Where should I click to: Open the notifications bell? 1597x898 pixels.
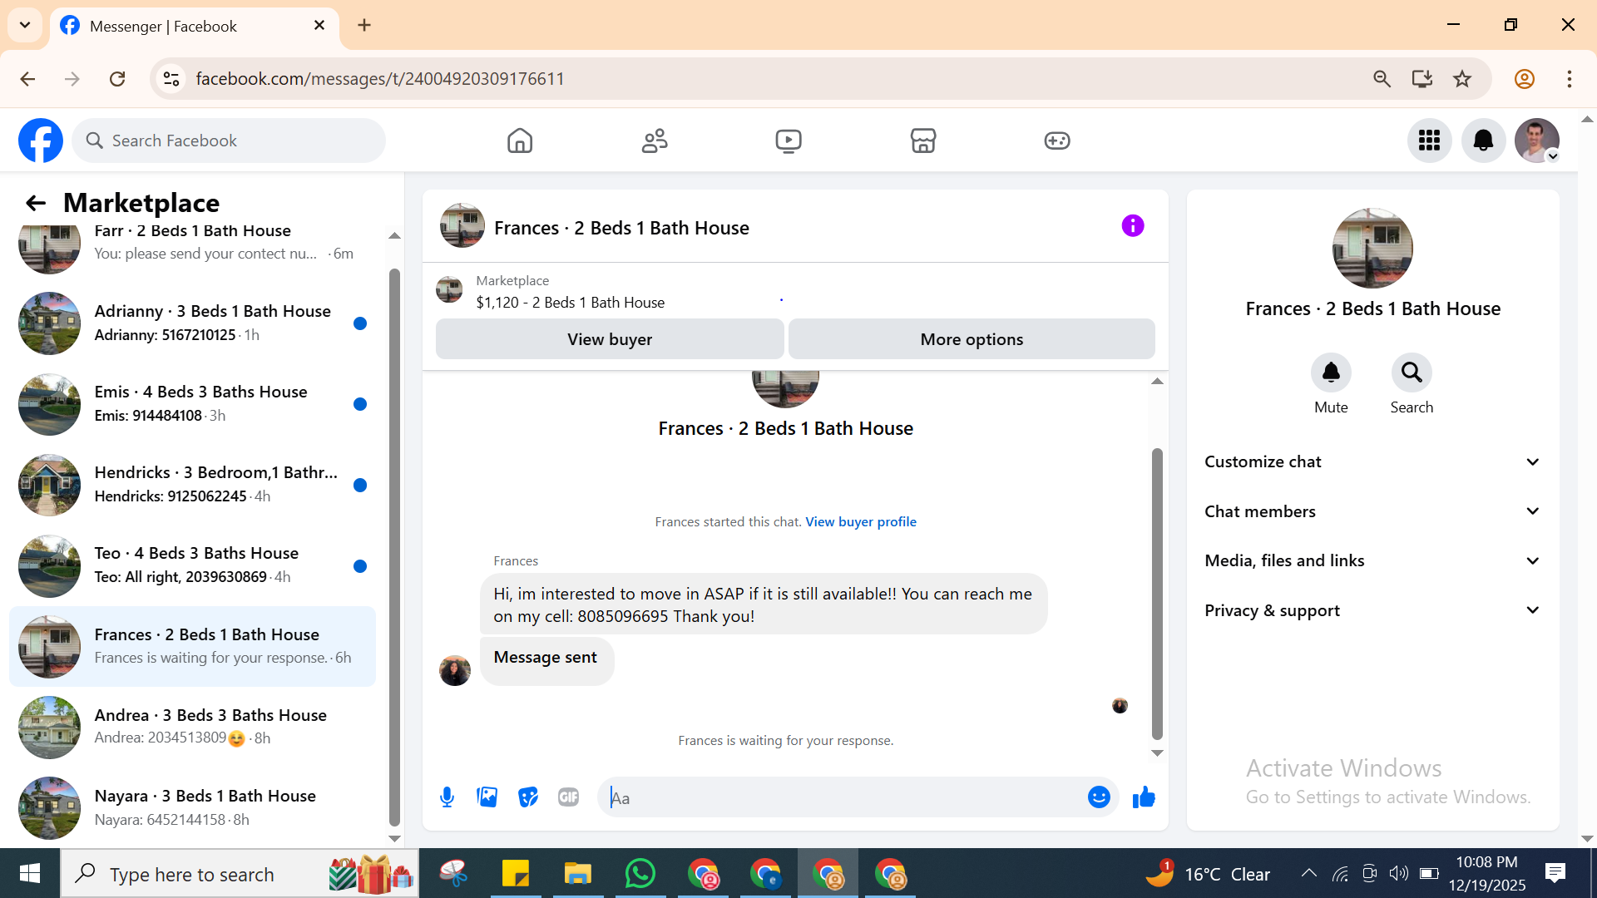coord(1483,141)
